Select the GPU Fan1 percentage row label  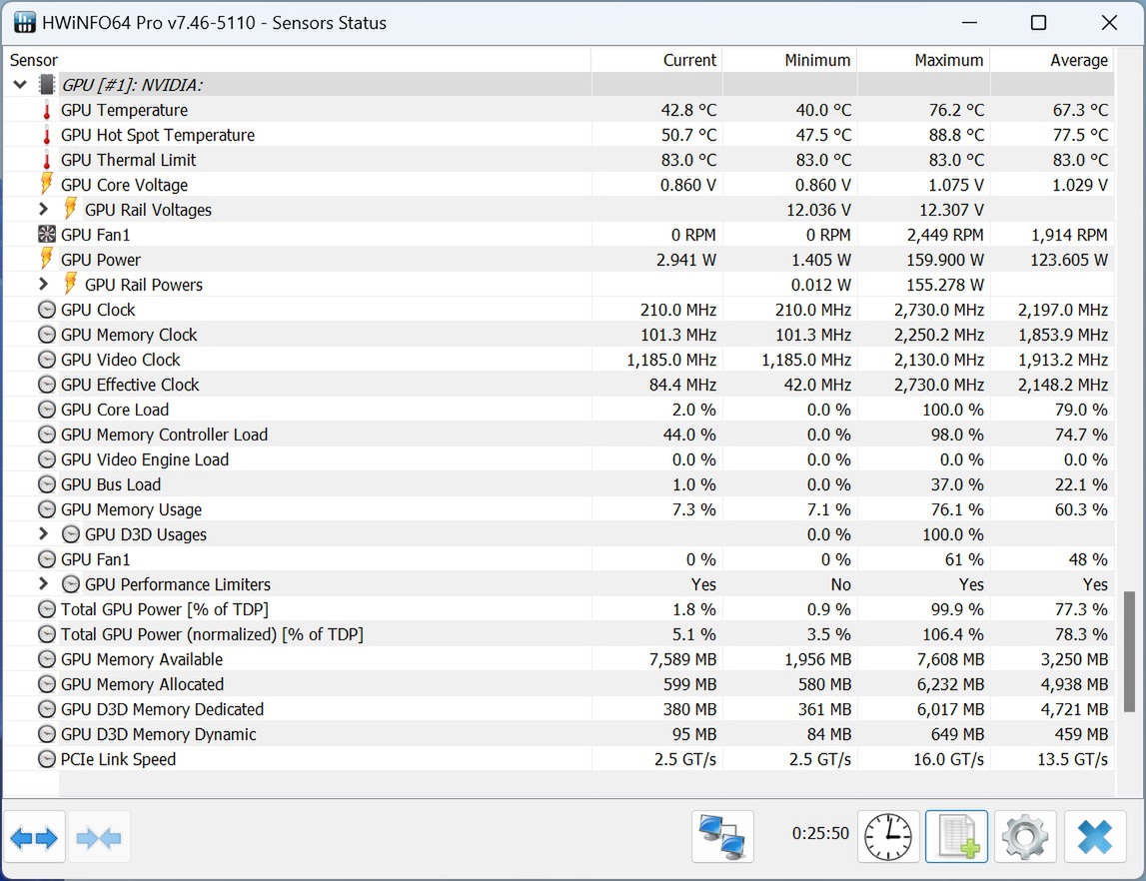(95, 559)
